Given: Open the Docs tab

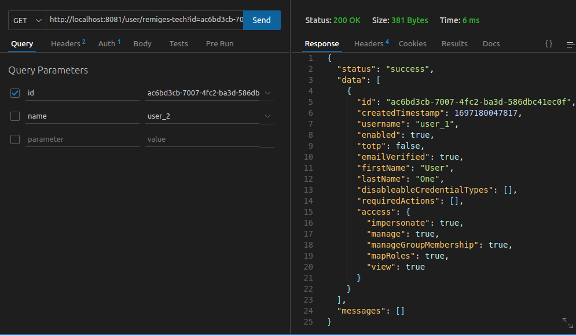Looking at the screenshot, I should coord(491,43).
